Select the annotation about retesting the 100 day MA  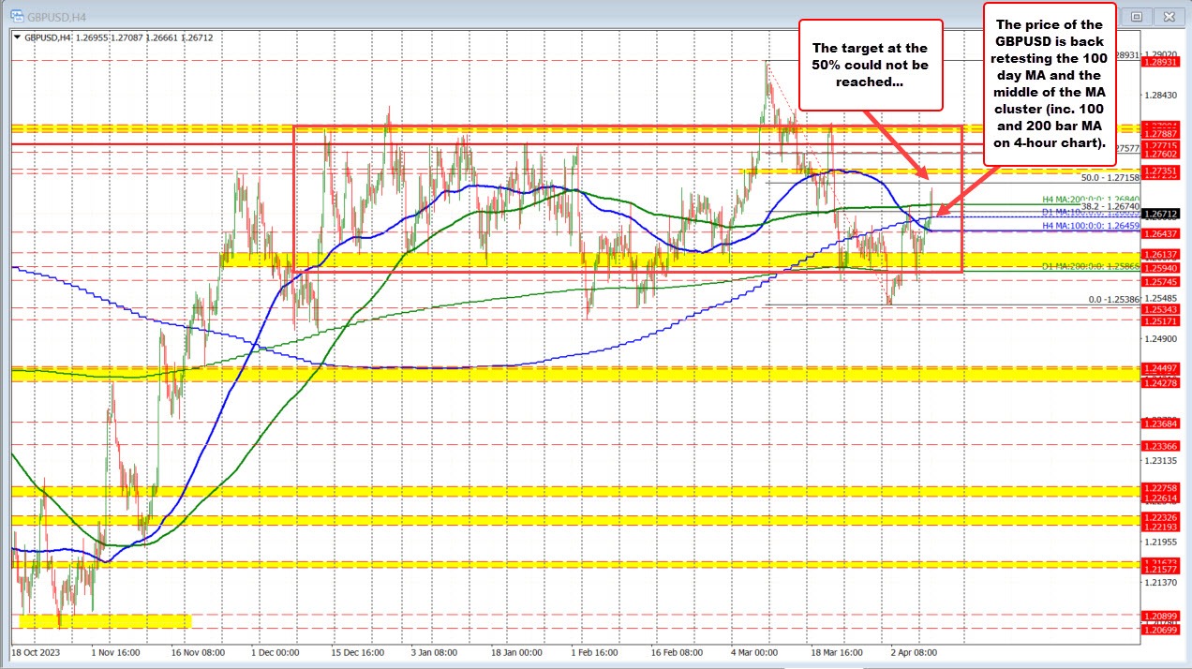[1049, 89]
